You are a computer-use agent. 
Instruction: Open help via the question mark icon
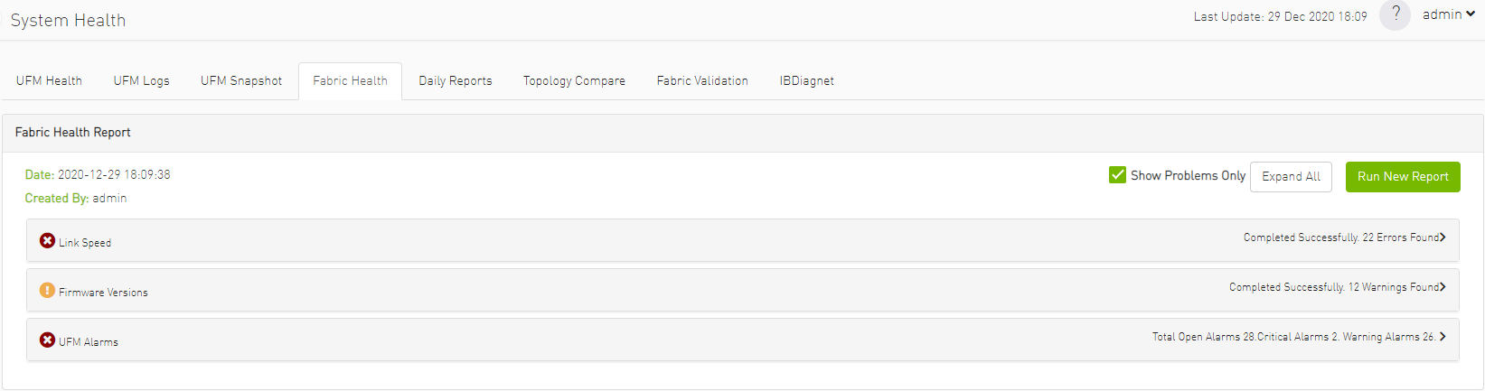[x=1395, y=14]
